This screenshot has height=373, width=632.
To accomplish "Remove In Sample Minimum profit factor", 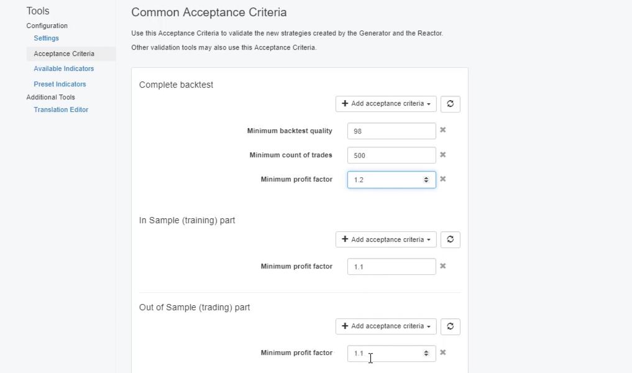I will coord(443,266).
